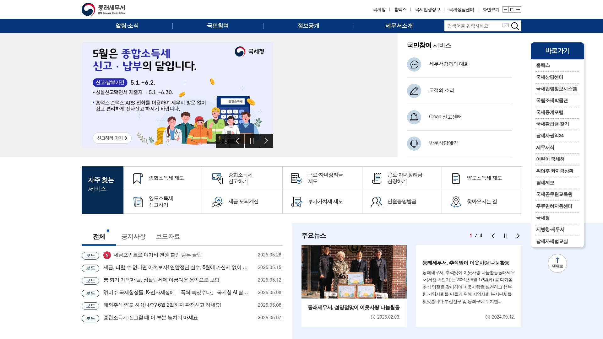Open 탈세제보 in 바로가기 list

click(x=545, y=183)
